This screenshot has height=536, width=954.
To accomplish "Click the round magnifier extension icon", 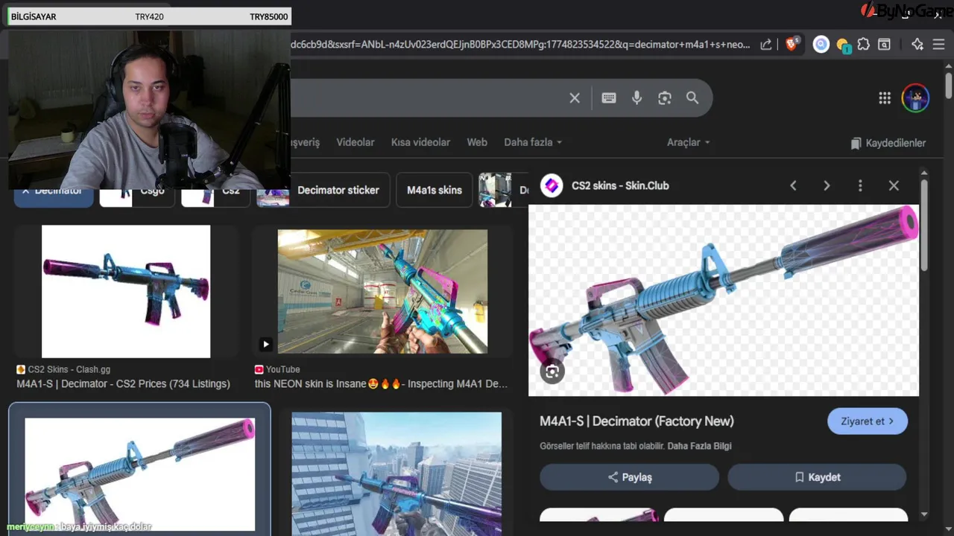I will [x=821, y=45].
